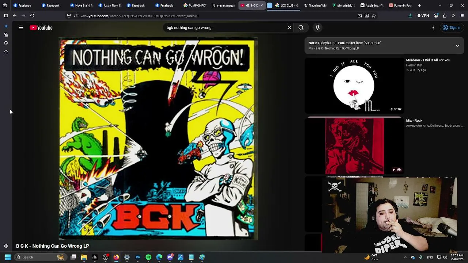Click the B G K album cover video
This screenshot has height=263, width=468.
click(x=158, y=138)
